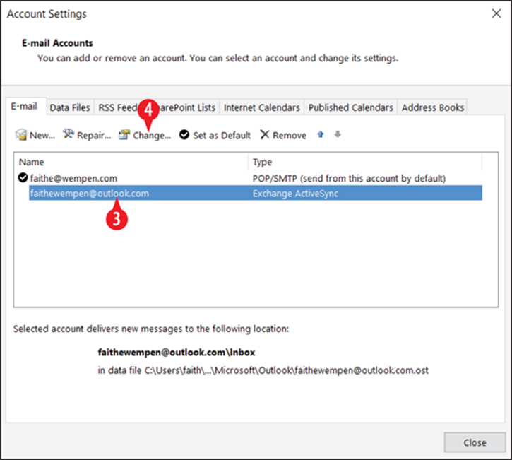The width and height of the screenshot is (512, 460).
Task: Click the Close button
Action: tap(475, 442)
